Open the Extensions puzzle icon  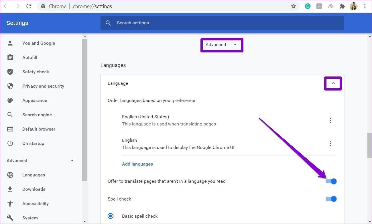[x=342, y=6]
